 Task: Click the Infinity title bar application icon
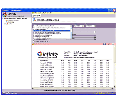coord(3,10)
